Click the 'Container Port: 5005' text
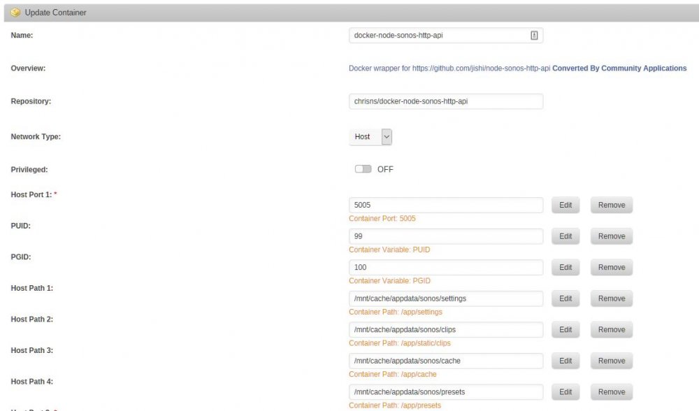699x411 pixels. click(382, 218)
